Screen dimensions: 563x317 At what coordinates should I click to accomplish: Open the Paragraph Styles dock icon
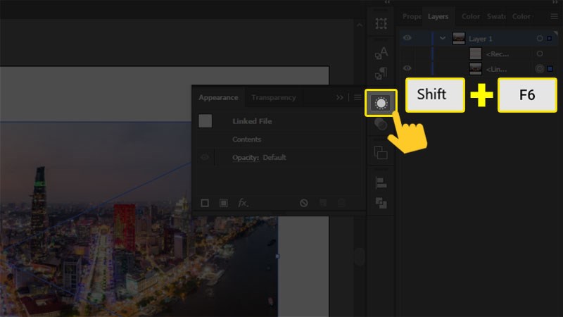(x=381, y=73)
